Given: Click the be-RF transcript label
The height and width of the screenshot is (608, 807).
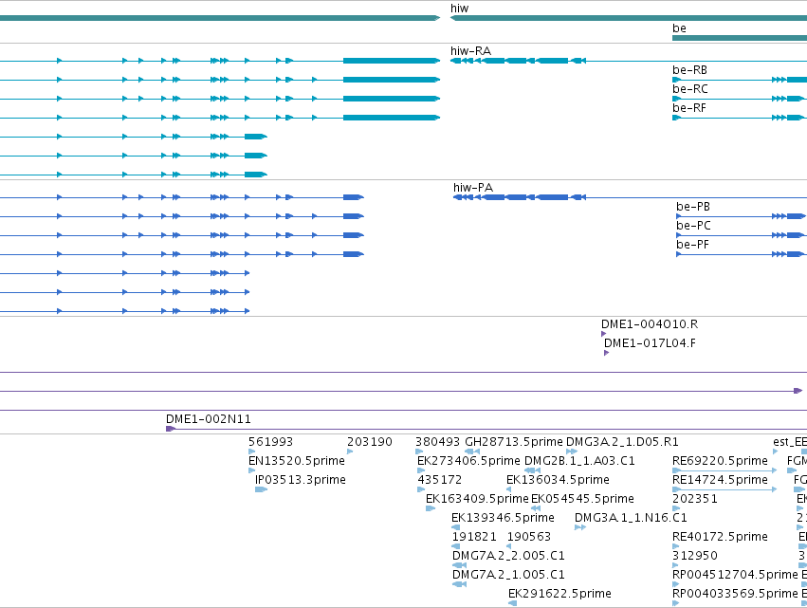Looking at the screenshot, I should coord(689,108).
